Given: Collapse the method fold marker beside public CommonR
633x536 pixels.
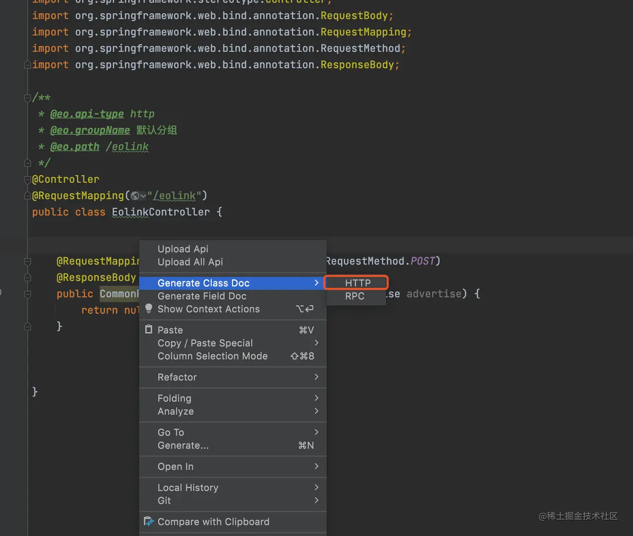Looking at the screenshot, I should pos(28,294).
